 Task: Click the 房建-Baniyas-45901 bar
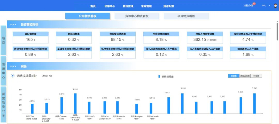[137, 109]
